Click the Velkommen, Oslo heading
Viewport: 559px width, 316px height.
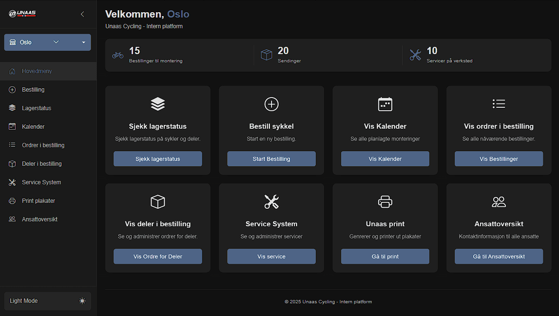coord(147,14)
